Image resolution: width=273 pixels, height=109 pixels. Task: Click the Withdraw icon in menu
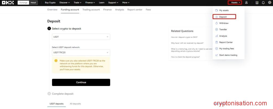(216, 23)
